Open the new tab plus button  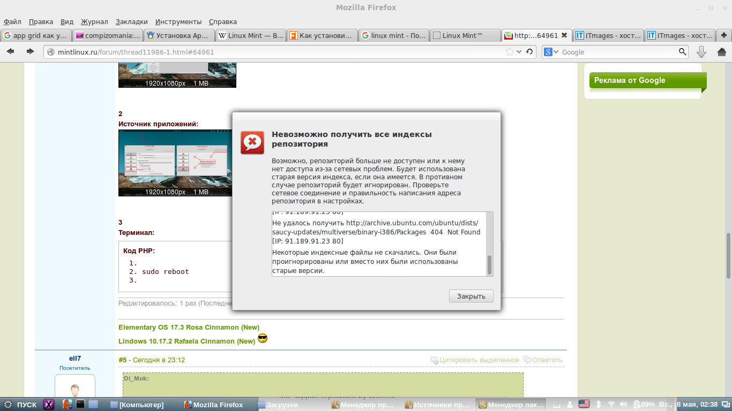tap(724, 35)
